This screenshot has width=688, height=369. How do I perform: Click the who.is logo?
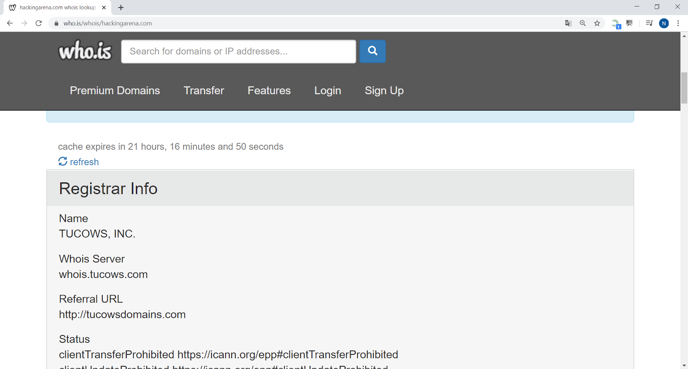(x=85, y=50)
